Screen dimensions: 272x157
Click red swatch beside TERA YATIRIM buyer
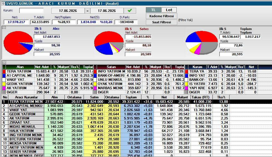(4, 71)
